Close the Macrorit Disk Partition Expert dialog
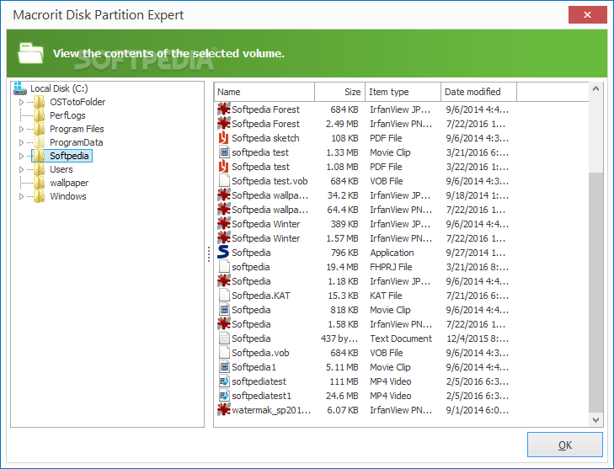This screenshot has height=469, width=614. (x=587, y=15)
